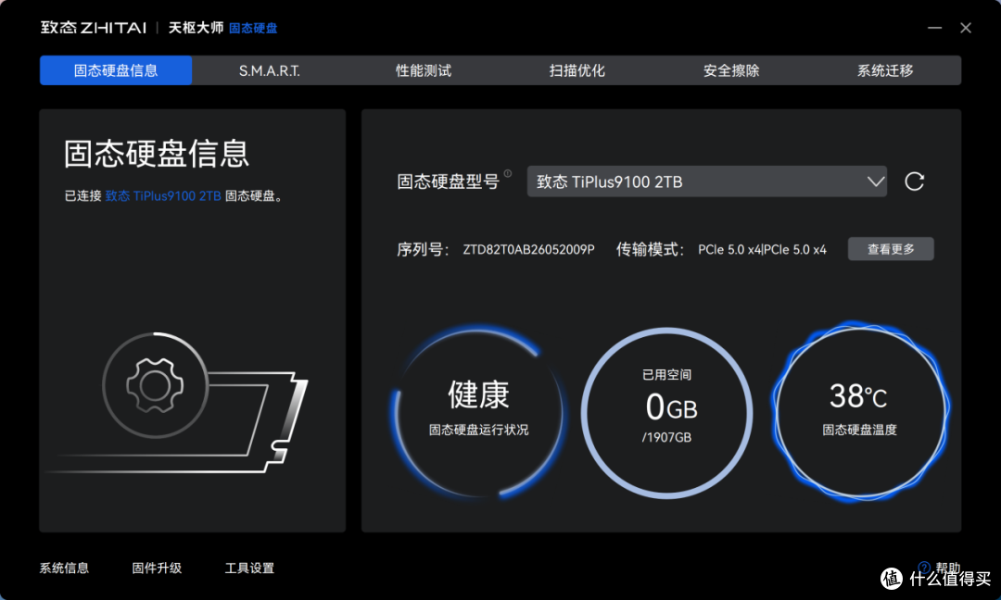Viewport: 1001px width, 600px height.
Task: Click the serial number ZTD82T0AB26052009P
Action: (528, 250)
